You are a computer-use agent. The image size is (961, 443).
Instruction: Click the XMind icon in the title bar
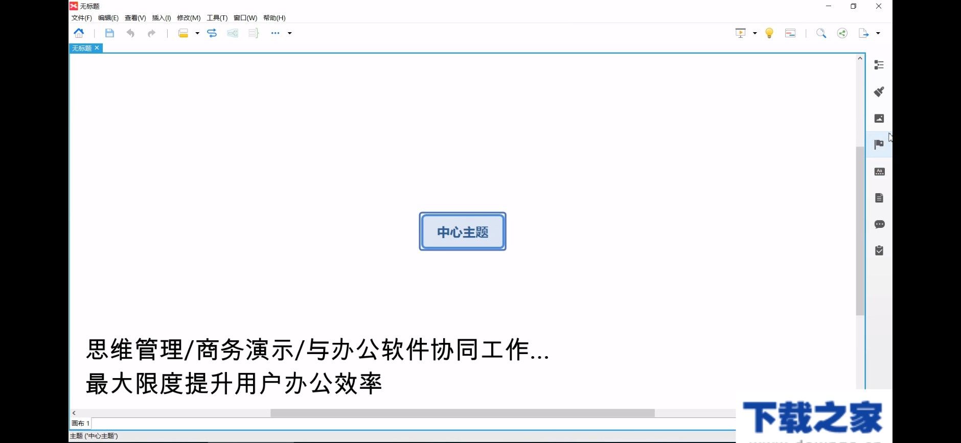(x=74, y=6)
